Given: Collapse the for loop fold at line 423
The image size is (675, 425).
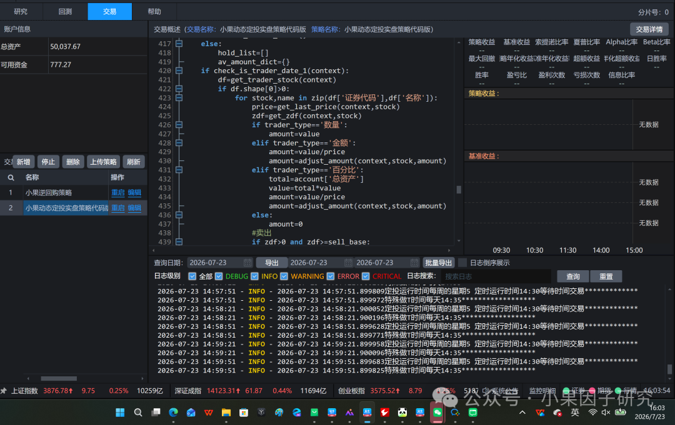Looking at the screenshot, I should tap(179, 97).
